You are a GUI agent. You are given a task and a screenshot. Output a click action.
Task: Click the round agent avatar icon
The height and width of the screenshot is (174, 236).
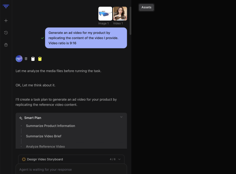19,59
